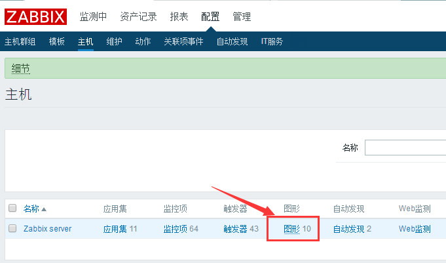
Task: Go to 动作 submenu
Action: pyautogui.click(x=143, y=41)
